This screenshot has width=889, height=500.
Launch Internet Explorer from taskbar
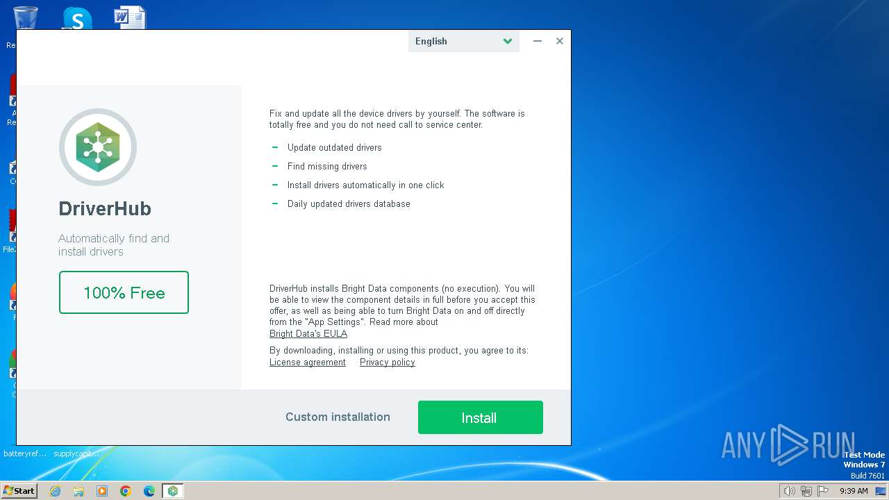pyautogui.click(x=55, y=491)
